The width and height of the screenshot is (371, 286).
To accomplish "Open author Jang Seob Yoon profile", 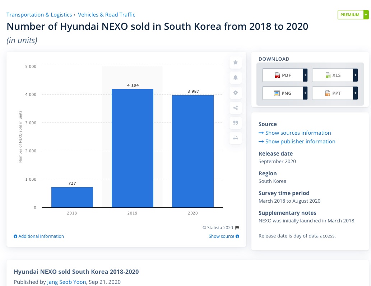I will tap(66, 282).
